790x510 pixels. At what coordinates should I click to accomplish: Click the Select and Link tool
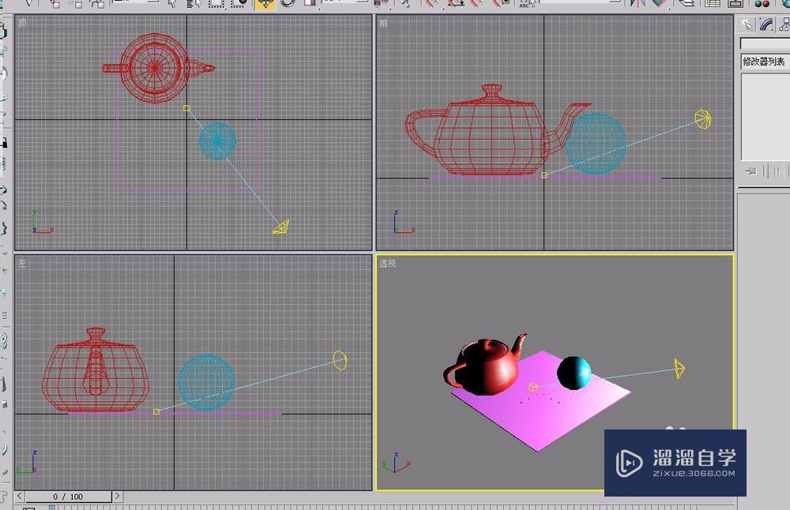tap(55, 3)
